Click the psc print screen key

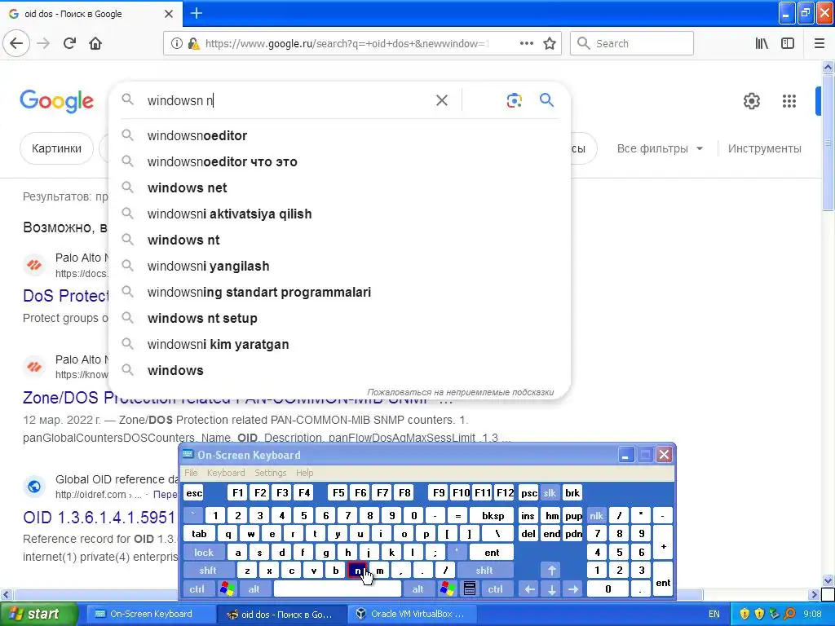point(528,493)
